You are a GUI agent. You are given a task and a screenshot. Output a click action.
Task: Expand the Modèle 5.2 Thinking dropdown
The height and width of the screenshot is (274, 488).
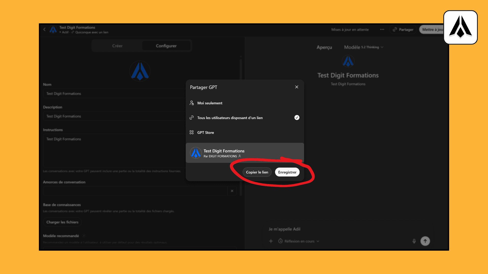363,47
